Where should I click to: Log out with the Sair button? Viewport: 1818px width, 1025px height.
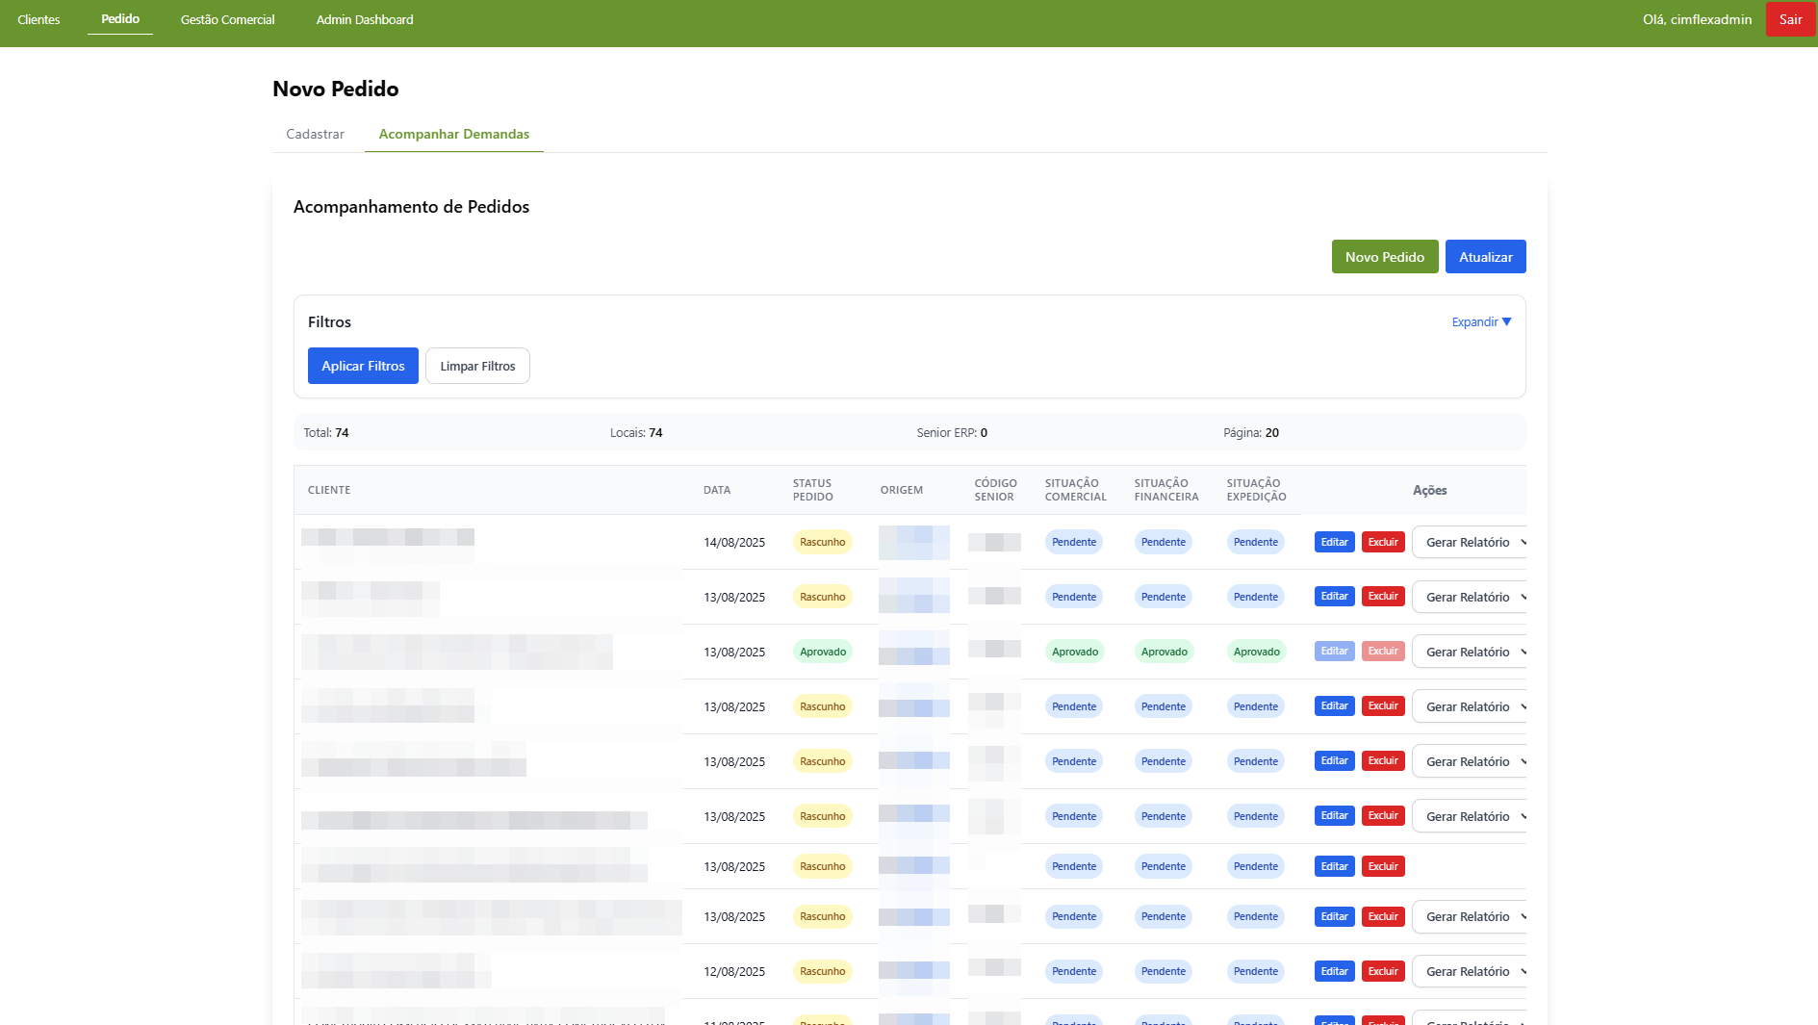tap(1790, 20)
